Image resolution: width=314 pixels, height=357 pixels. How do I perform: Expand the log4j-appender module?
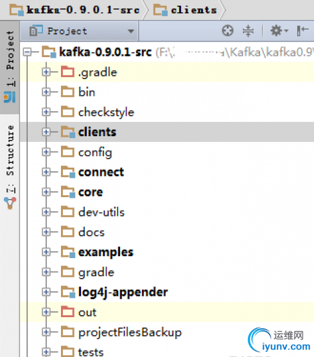point(46,292)
